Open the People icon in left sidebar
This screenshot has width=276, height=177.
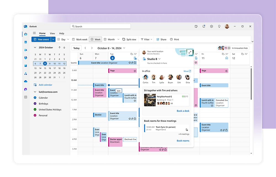point(26,50)
